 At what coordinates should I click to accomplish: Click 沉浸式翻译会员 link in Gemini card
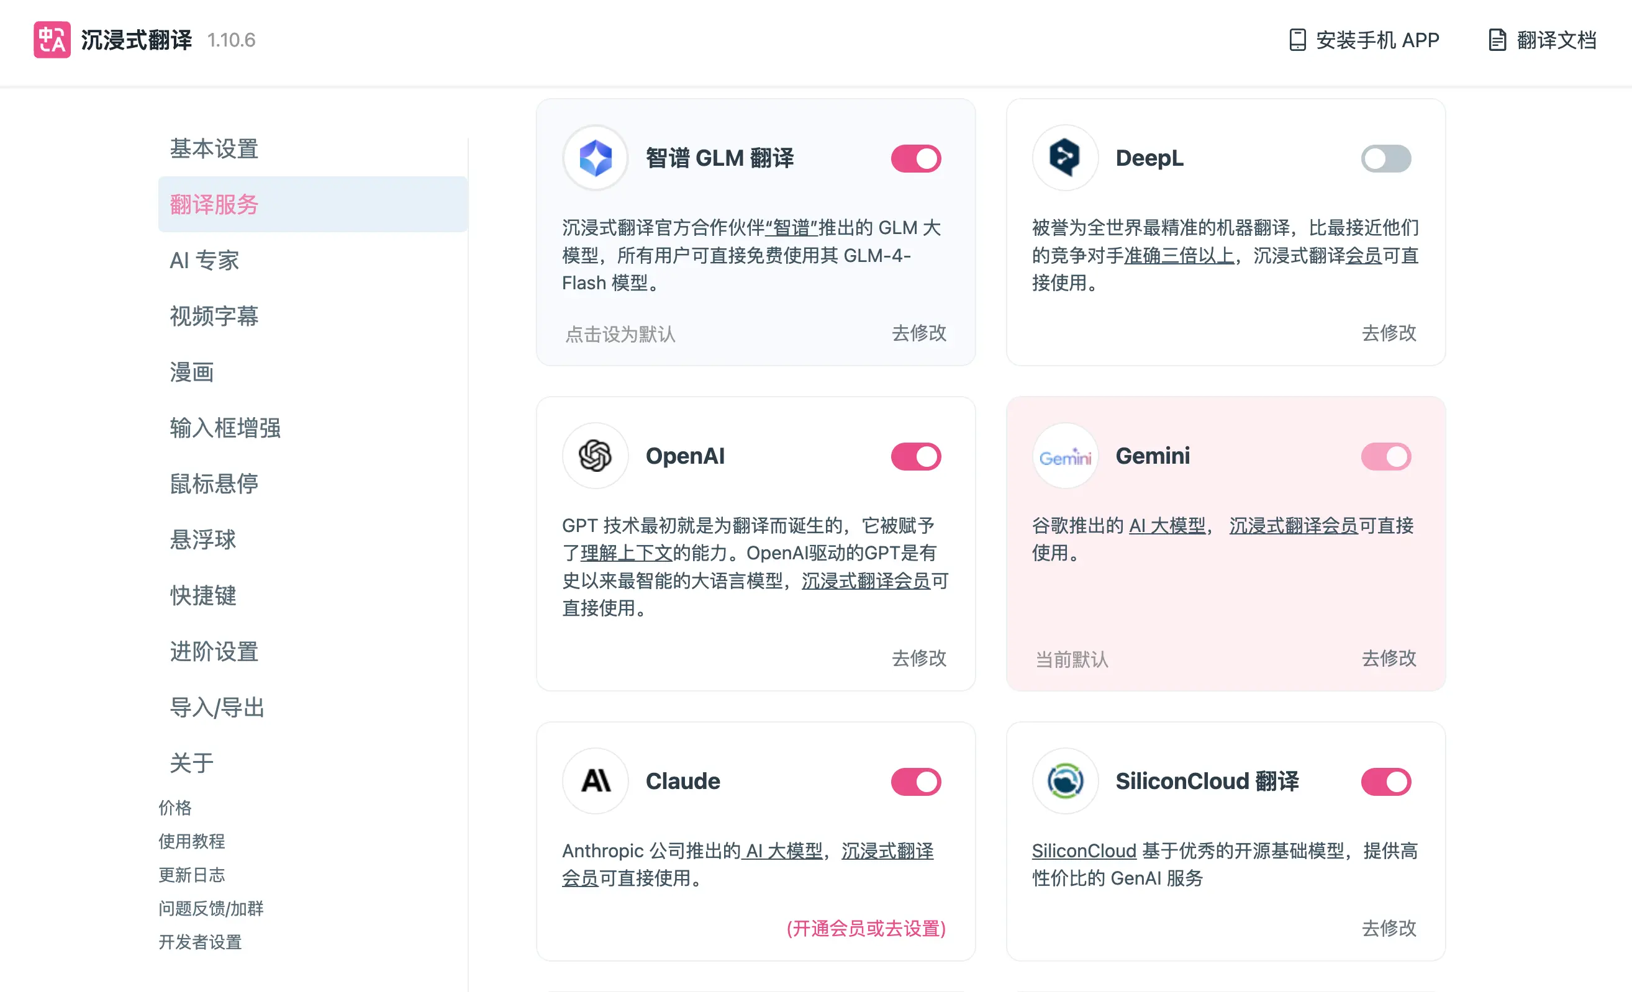(1294, 526)
